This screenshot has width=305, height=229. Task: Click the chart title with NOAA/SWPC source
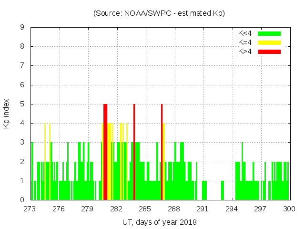click(159, 13)
